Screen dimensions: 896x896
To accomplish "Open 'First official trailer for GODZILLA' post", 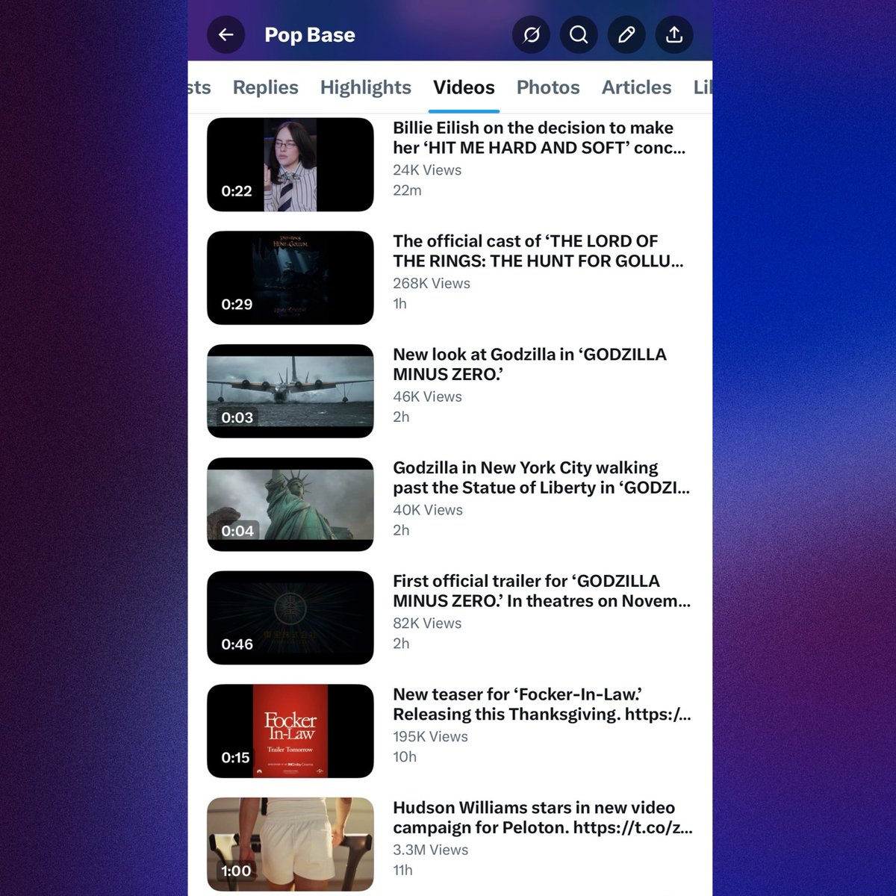I will pos(542,591).
